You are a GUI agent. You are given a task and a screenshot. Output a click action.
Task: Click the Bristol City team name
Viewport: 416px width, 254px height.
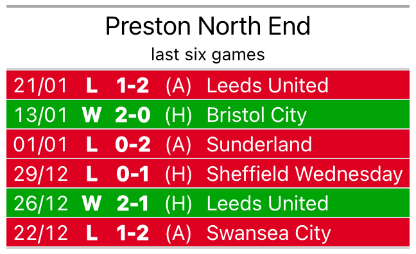click(x=257, y=115)
